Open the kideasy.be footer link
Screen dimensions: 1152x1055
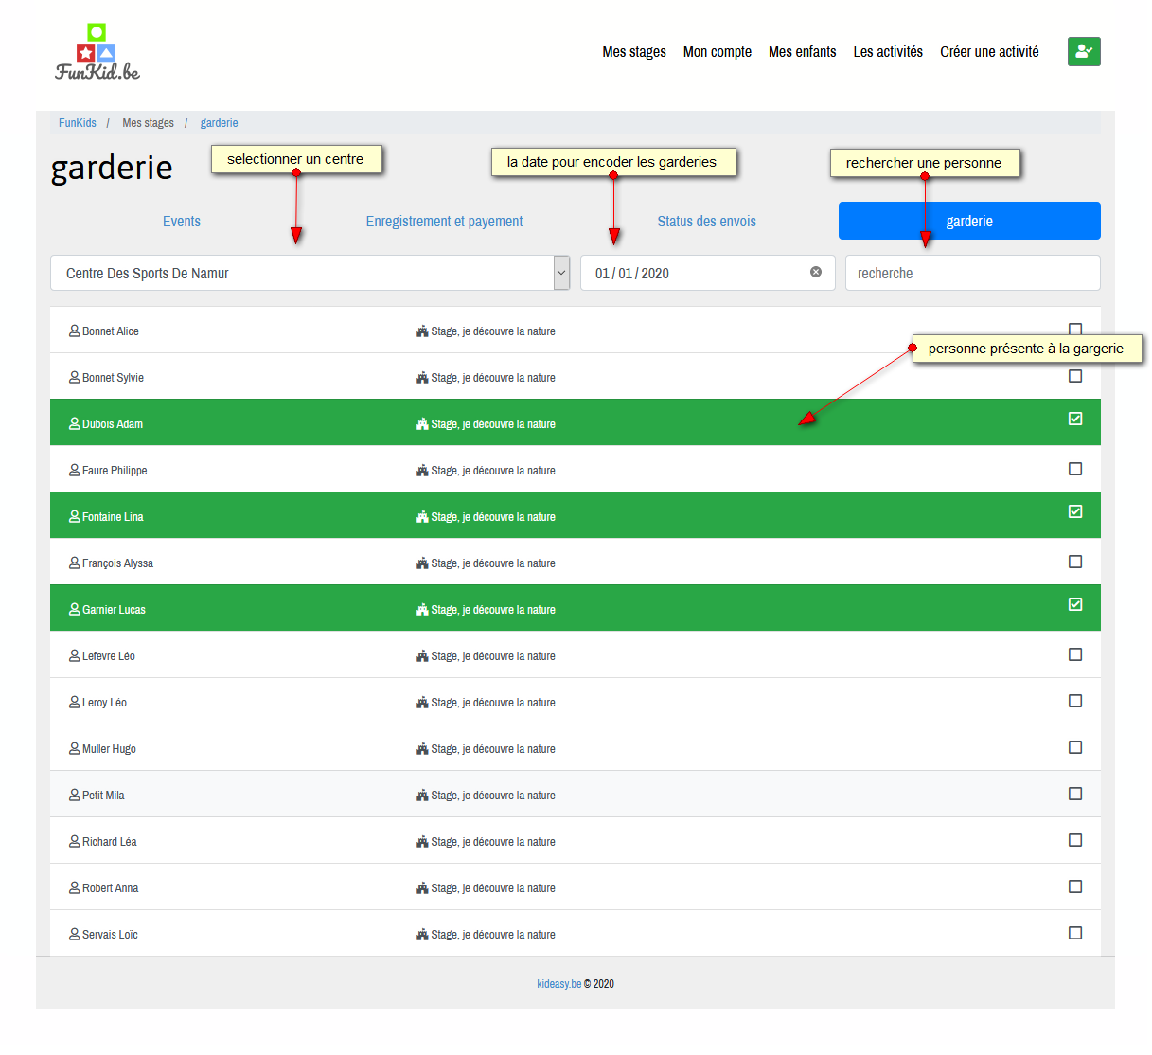pyautogui.click(x=558, y=984)
